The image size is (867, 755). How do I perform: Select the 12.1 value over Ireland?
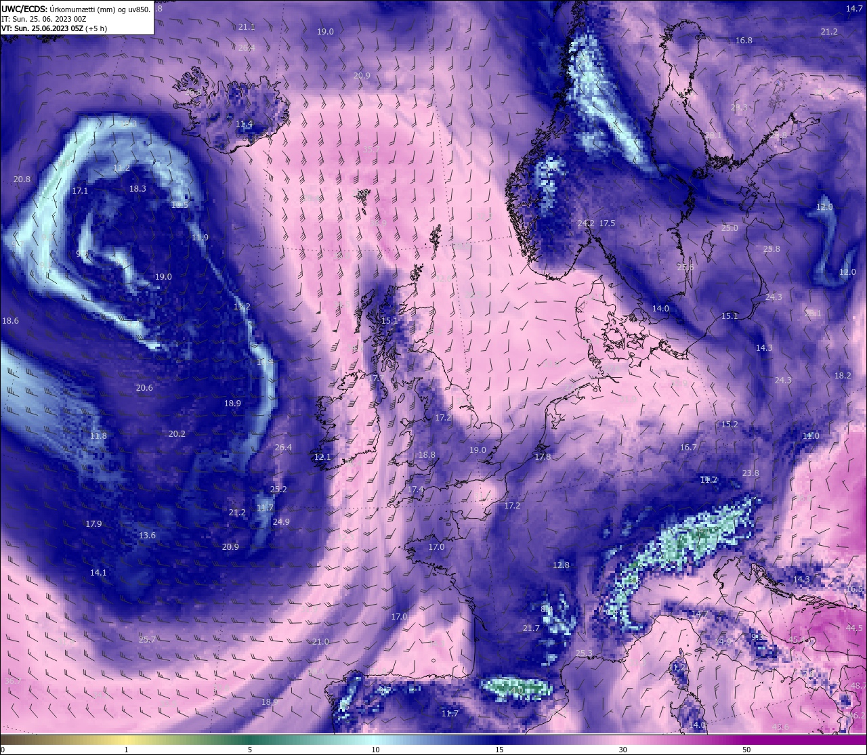[322, 458]
